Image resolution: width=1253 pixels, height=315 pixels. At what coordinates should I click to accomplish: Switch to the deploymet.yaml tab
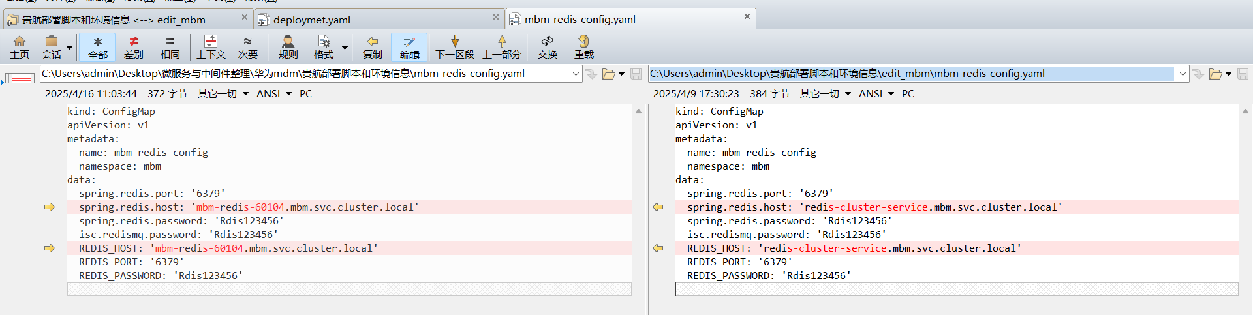(x=312, y=20)
